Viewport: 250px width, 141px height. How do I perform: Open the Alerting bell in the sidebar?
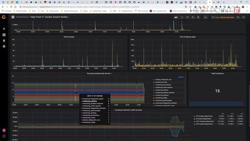(4, 40)
